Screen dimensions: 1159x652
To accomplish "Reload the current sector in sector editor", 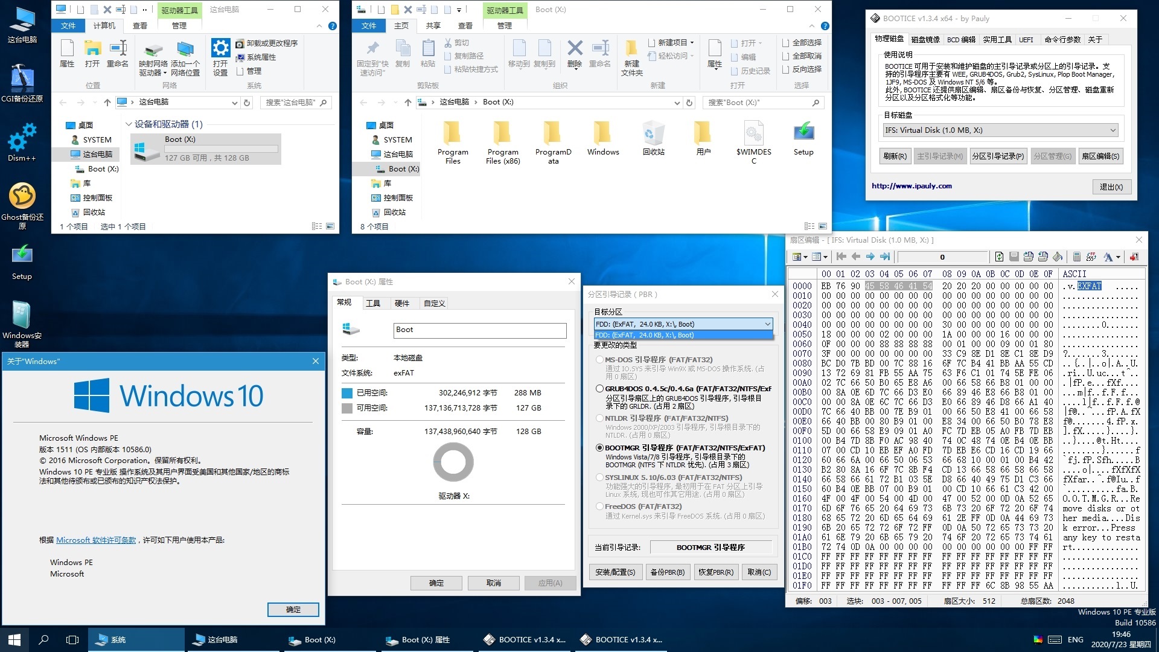I will [999, 257].
